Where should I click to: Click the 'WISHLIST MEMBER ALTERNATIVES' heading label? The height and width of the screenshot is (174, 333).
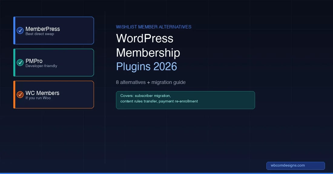click(x=153, y=27)
